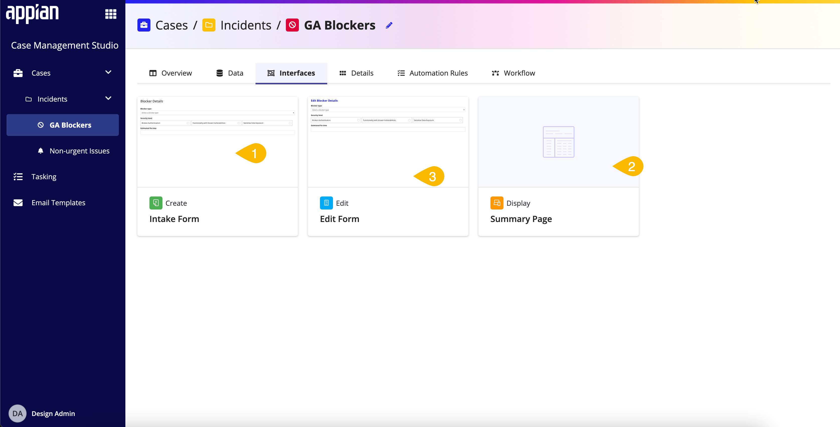Edit the GA Blockers name with pencil icon

pos(389,25)
